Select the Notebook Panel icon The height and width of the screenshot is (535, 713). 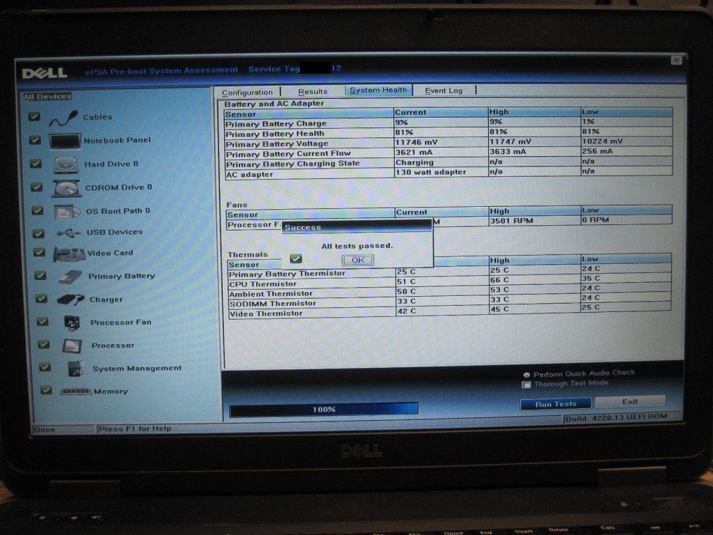click(x=65, y=141)
